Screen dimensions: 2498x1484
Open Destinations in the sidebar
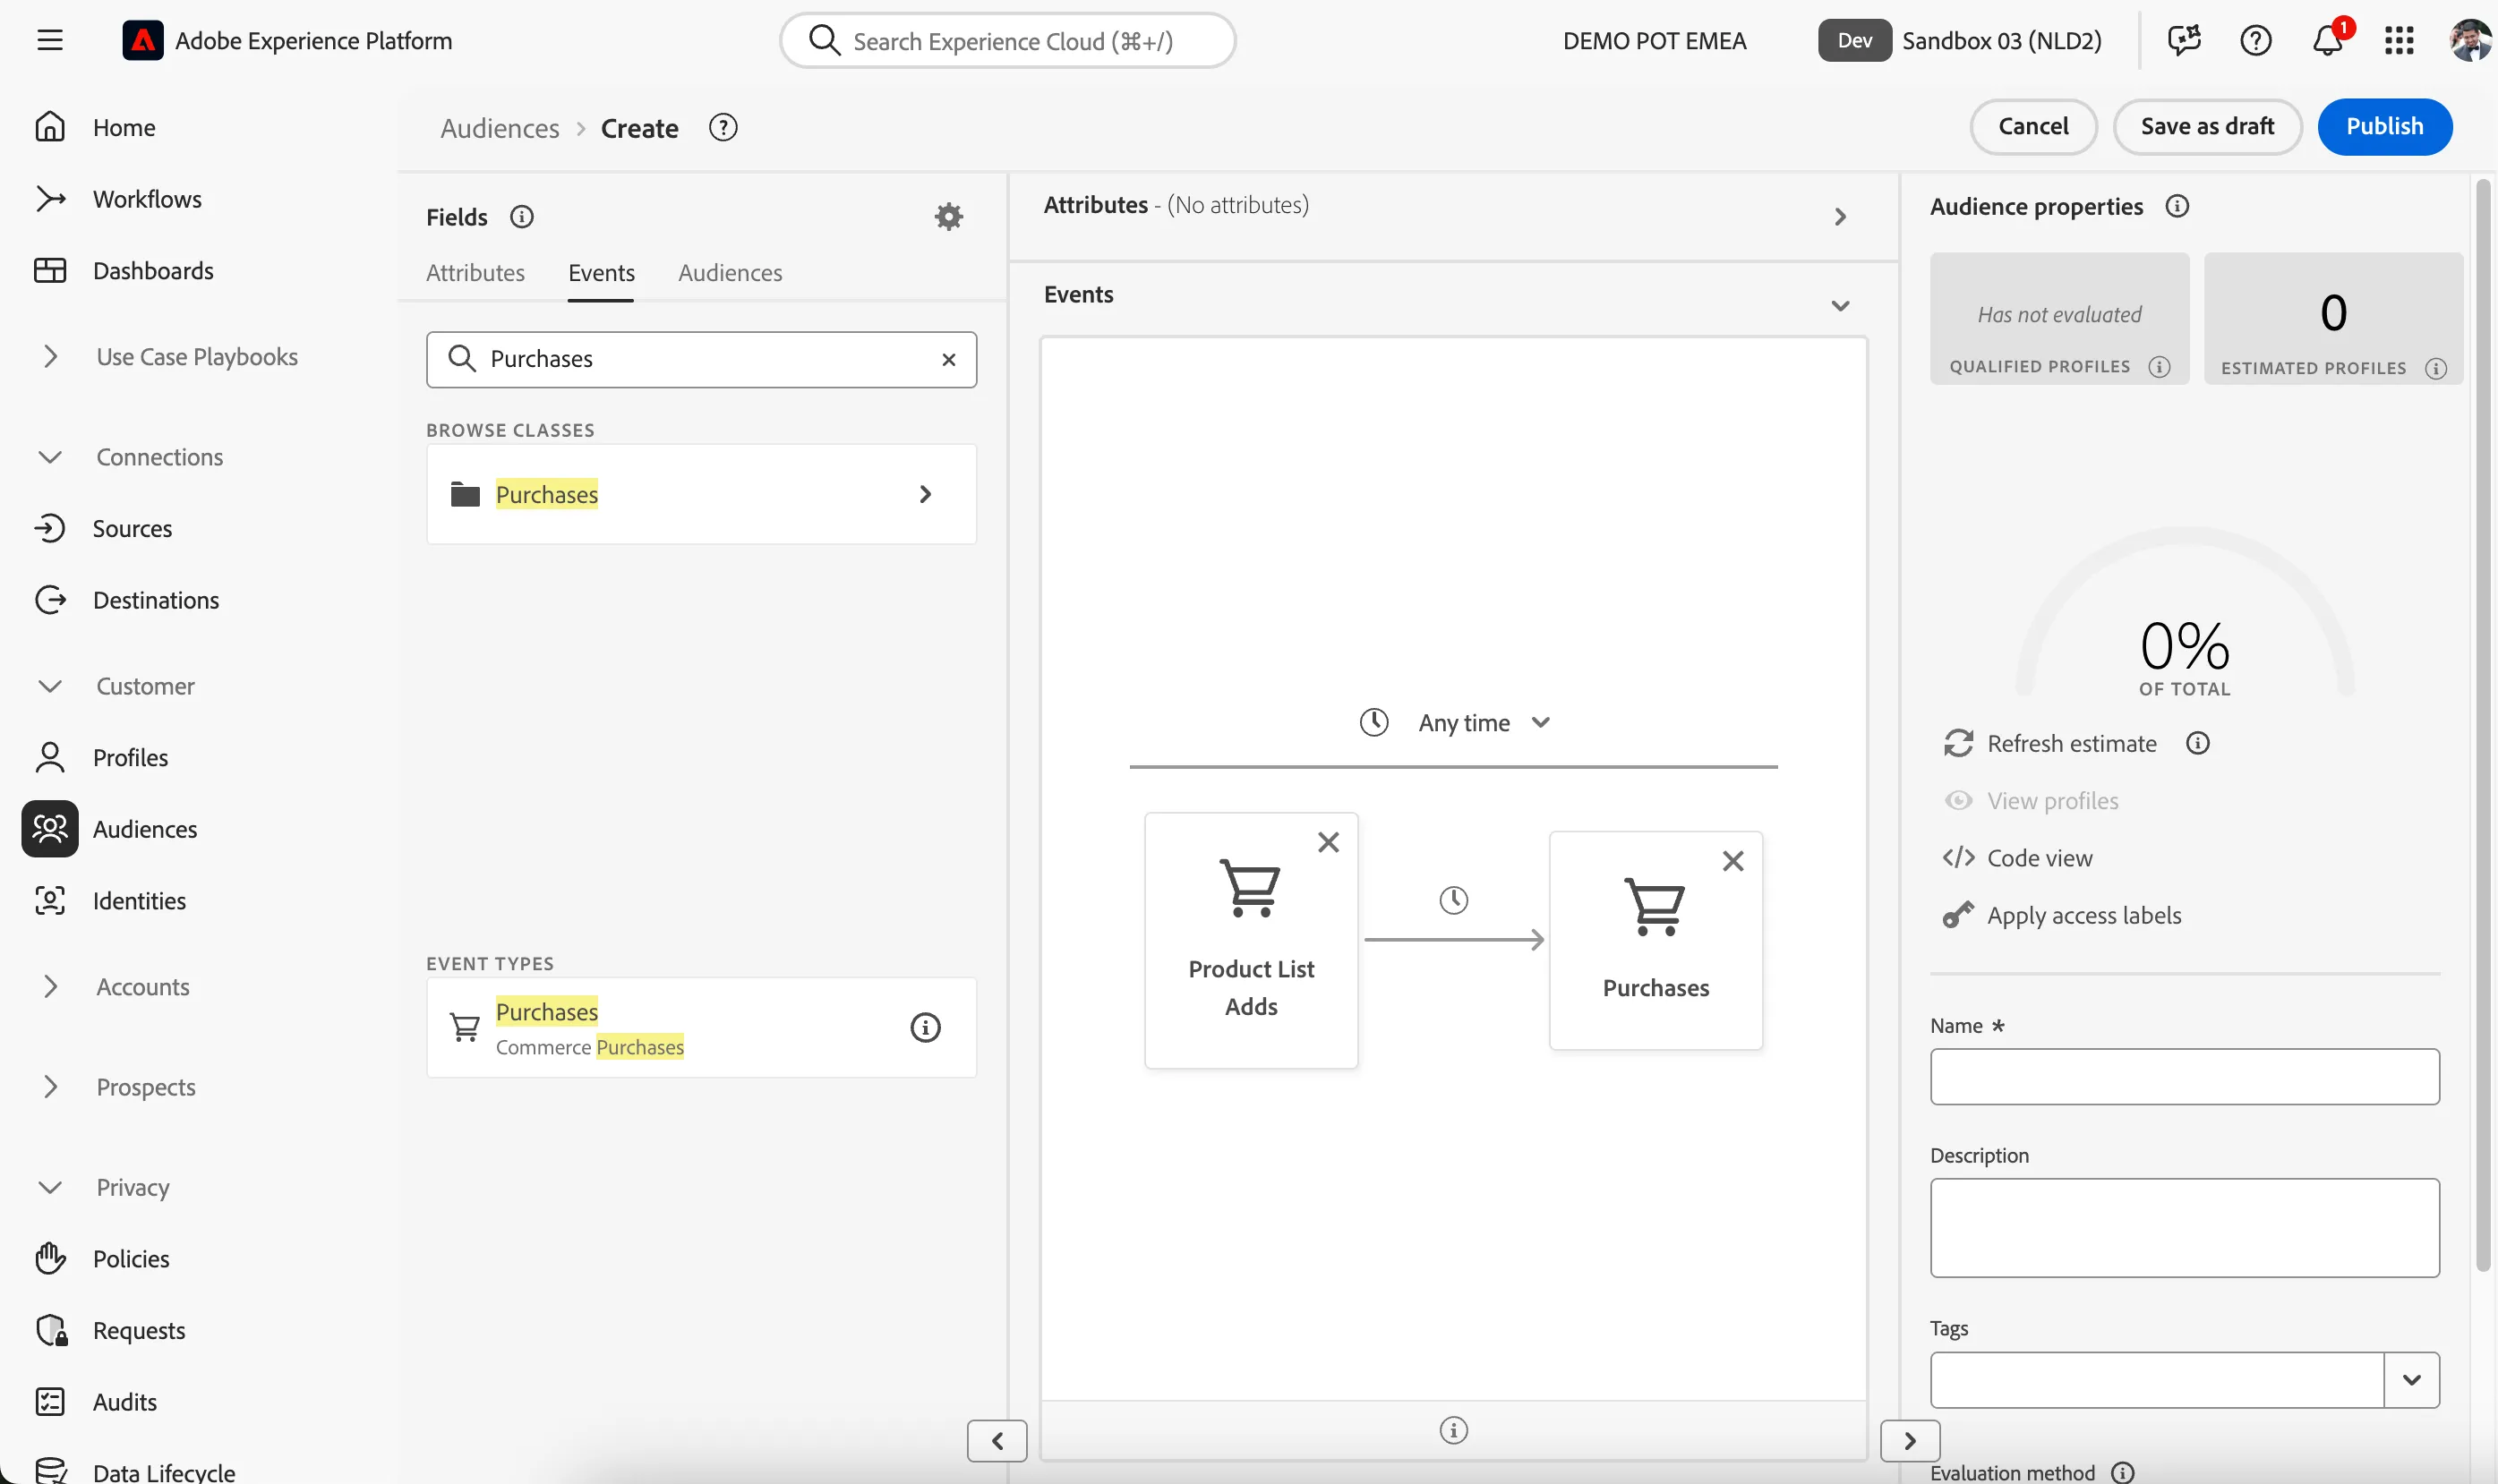156,599
